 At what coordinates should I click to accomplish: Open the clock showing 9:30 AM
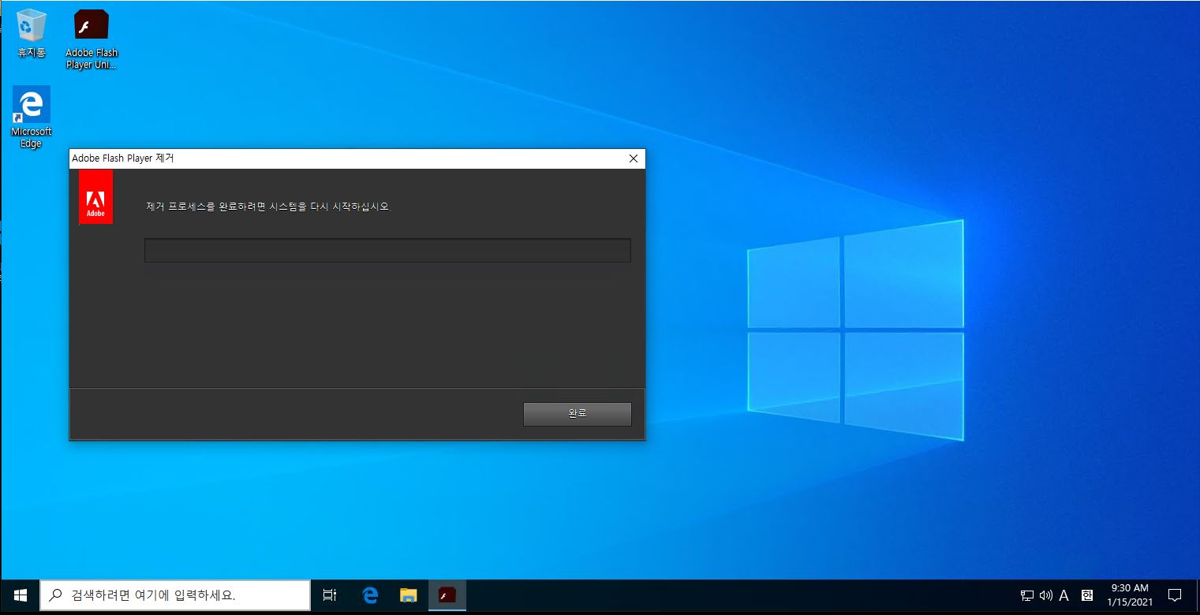click(1130, 595)
